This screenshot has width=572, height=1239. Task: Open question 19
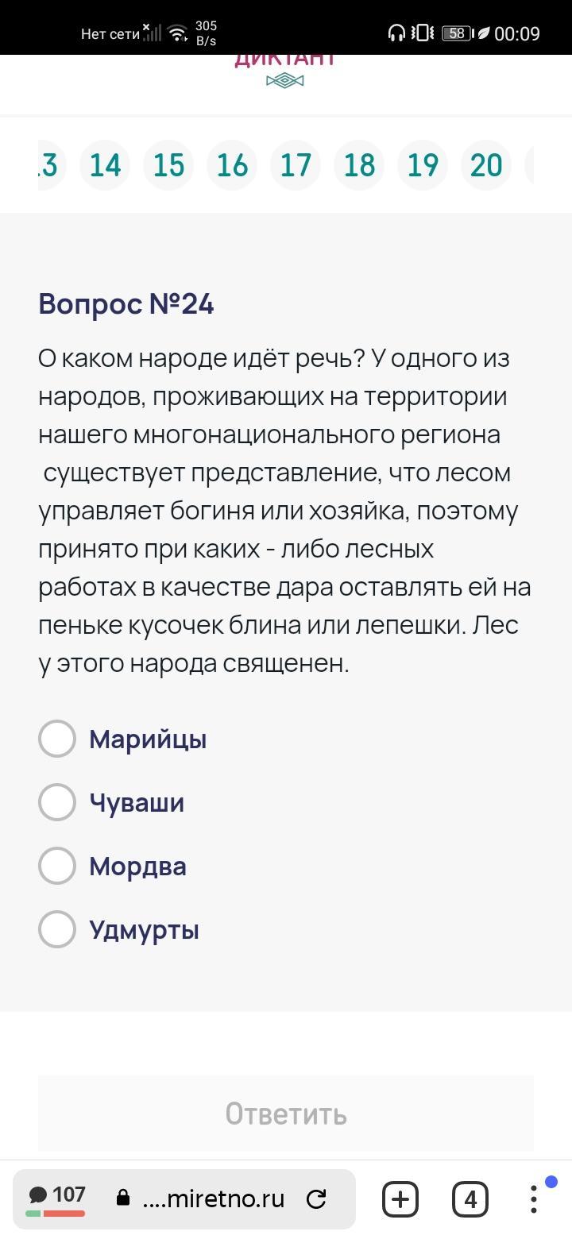coord(423,165)
